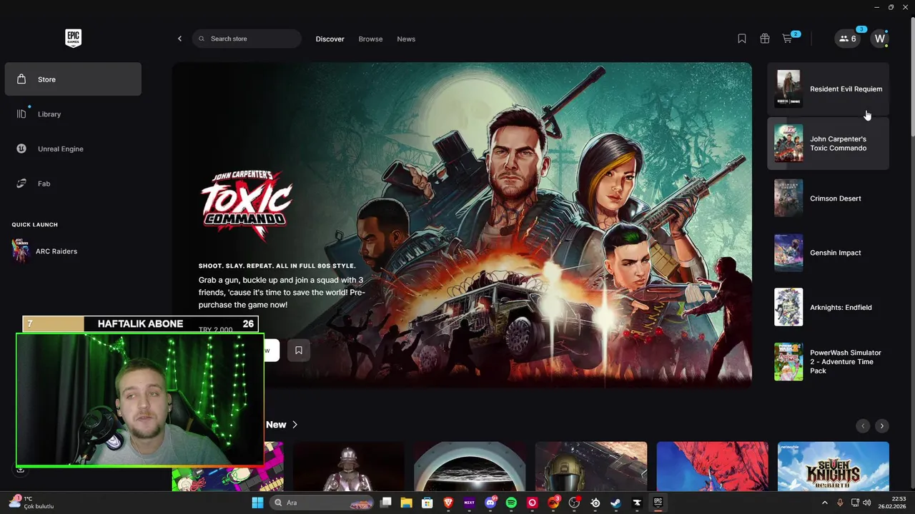
Task: Open Spotify from the taskbar
Action: tap(511, 503)
